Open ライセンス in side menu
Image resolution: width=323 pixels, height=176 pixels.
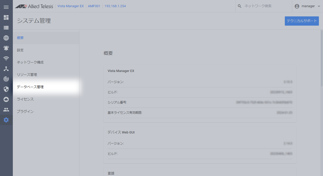coord(46,99)
